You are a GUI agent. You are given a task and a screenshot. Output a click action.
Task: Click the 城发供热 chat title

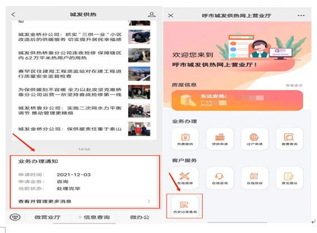(x=83, y=14)
